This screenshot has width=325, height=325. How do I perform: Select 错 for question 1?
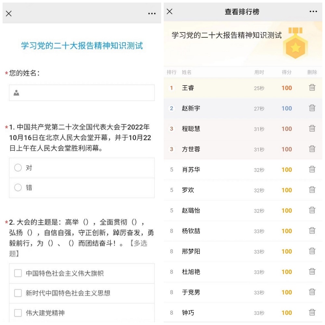tap(18, 188)
